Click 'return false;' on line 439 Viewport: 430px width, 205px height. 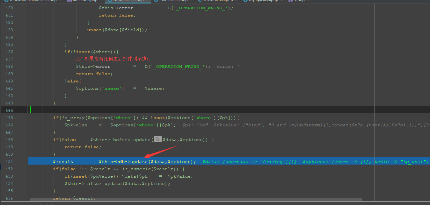click(x=94, y=74)
